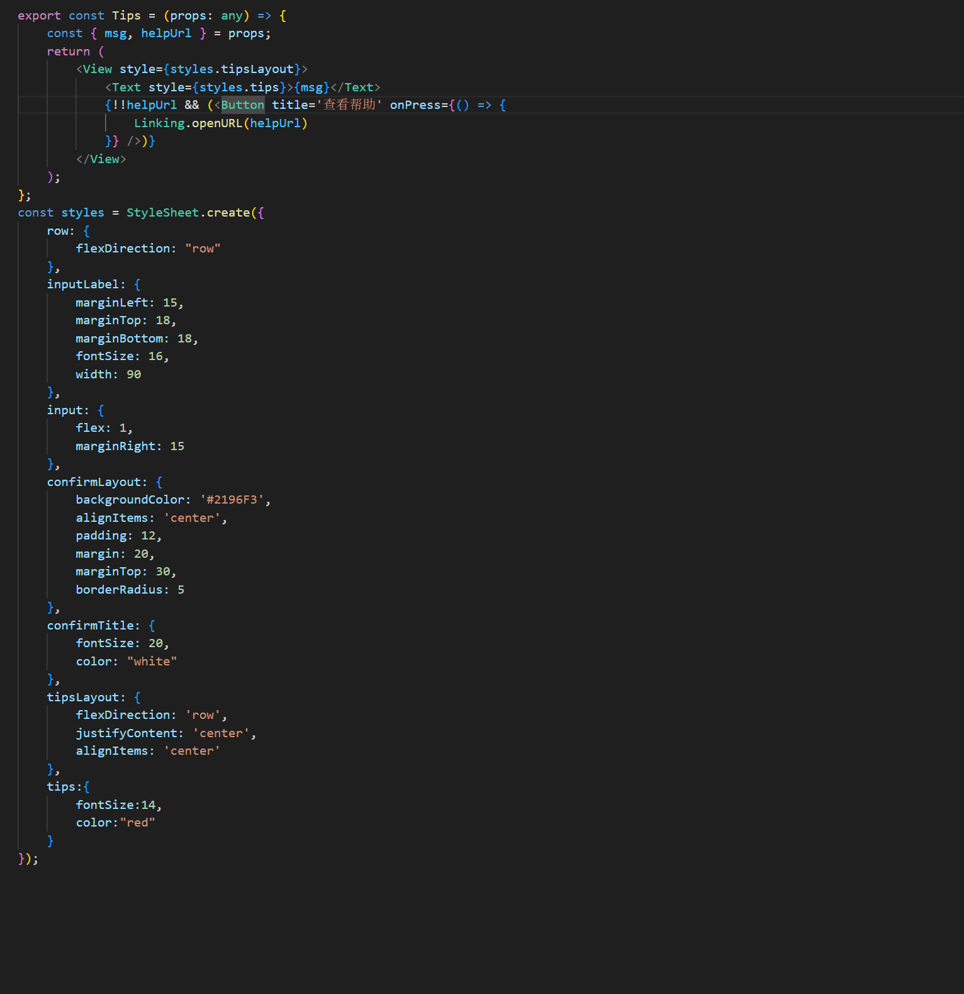The width and height of the screenshot is (964, 994).
Task: Click 'flexDirection' under tipsLayout
Action: coord(123,714)
